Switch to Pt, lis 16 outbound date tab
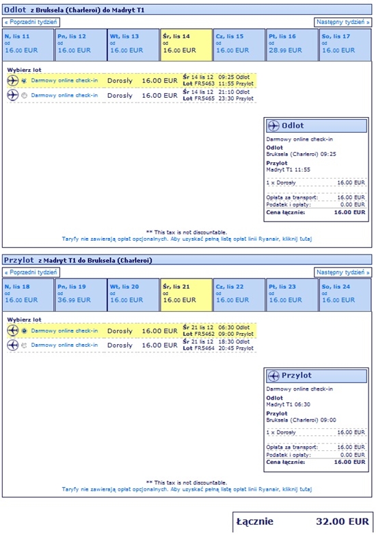The image size is (376, 535). 293,45
